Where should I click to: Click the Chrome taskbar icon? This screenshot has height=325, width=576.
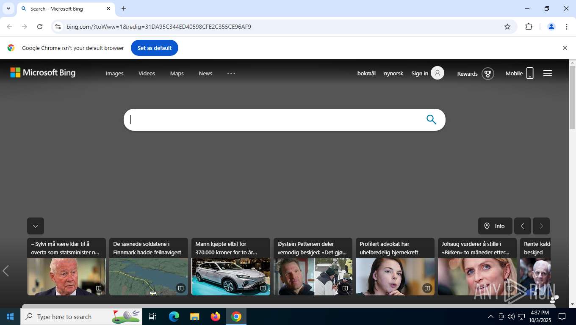tap(236, 317)
